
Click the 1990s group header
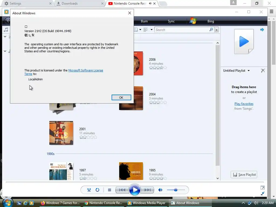[50, 154]
